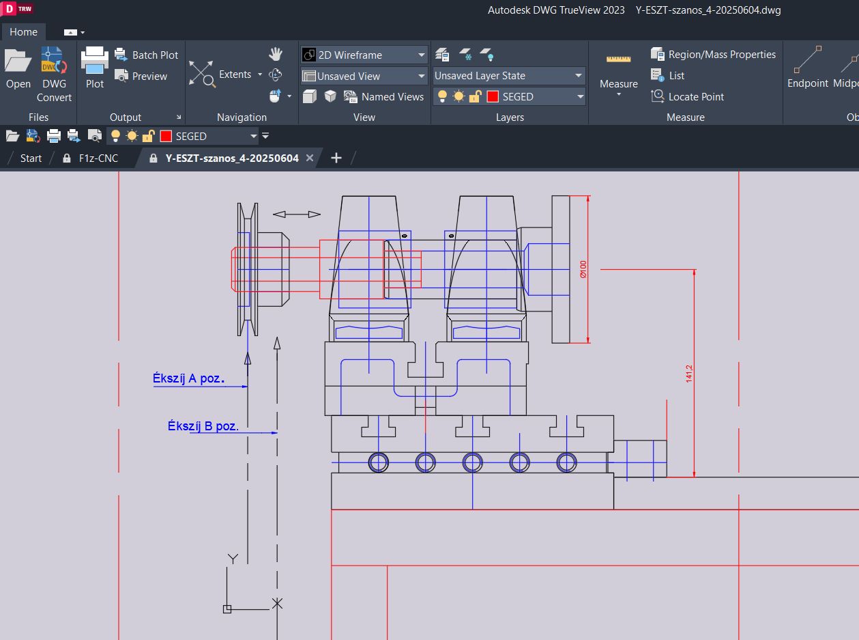Open the Layer Properties manager icon
This screenshot has width=859, height=640.
442,54
